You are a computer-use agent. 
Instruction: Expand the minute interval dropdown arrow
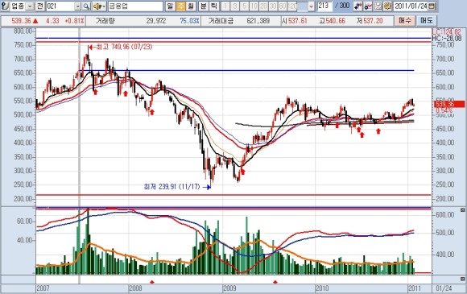click(x=312, y=6)
